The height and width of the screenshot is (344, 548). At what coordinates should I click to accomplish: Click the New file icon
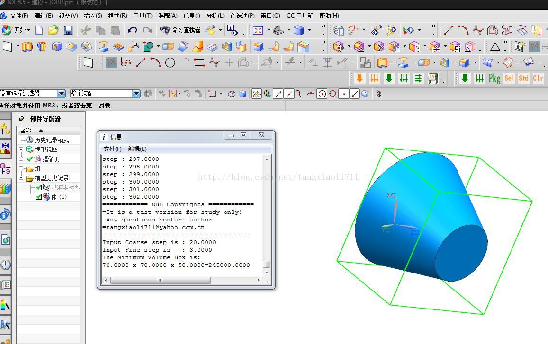[x=39, y=30]
